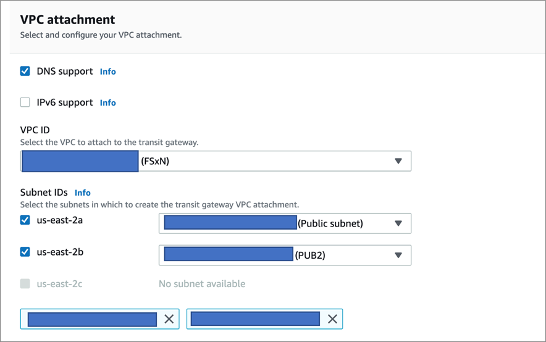Click the PUB2 subnet dropdown arrow
The image size is (546, 342).
398,255
